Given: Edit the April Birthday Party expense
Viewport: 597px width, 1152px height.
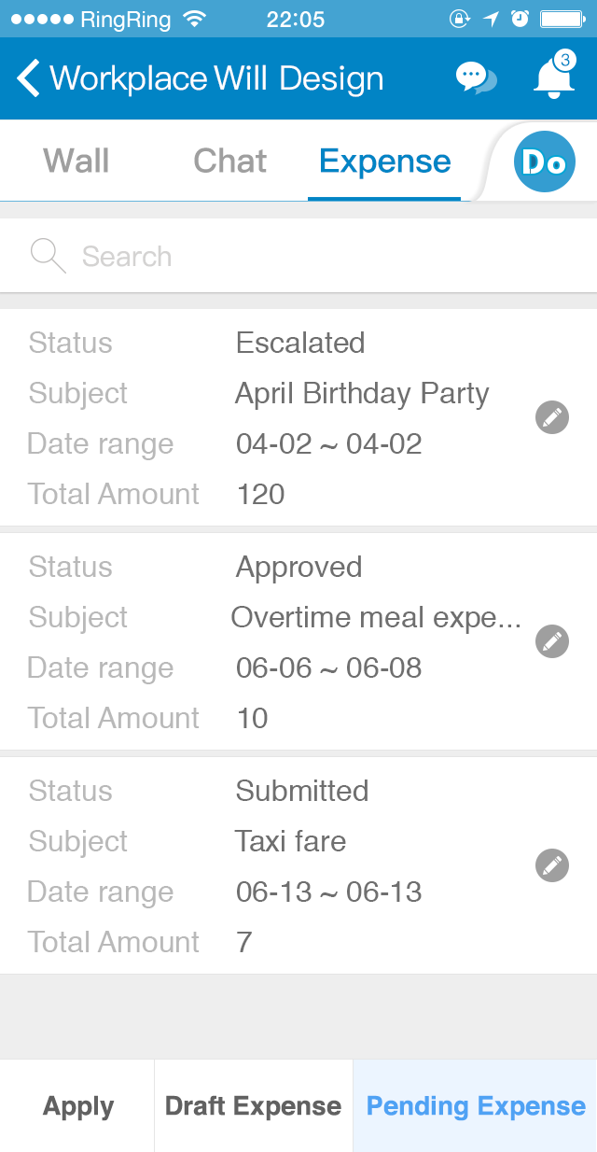Looking at the screenshot, I should (552, 417).
